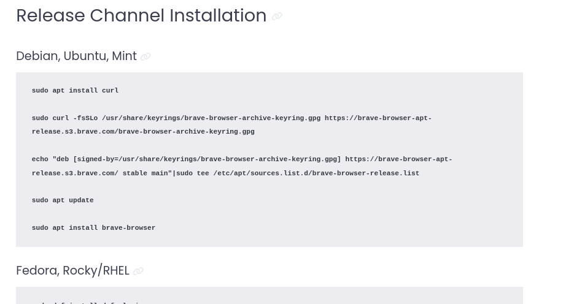The height and width of the screenshot is (304, 566).
Task: Click the word 'stable main' in echo command
Action: point(145,173)
